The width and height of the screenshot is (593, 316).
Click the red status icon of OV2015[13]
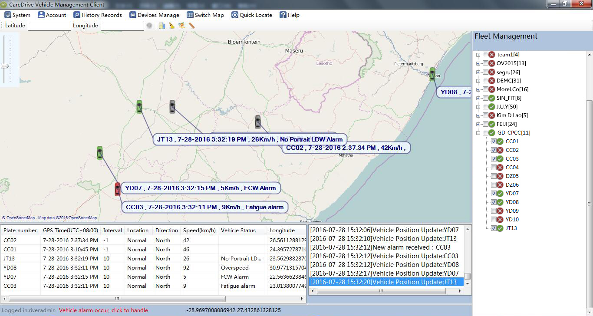coord(492,63)
